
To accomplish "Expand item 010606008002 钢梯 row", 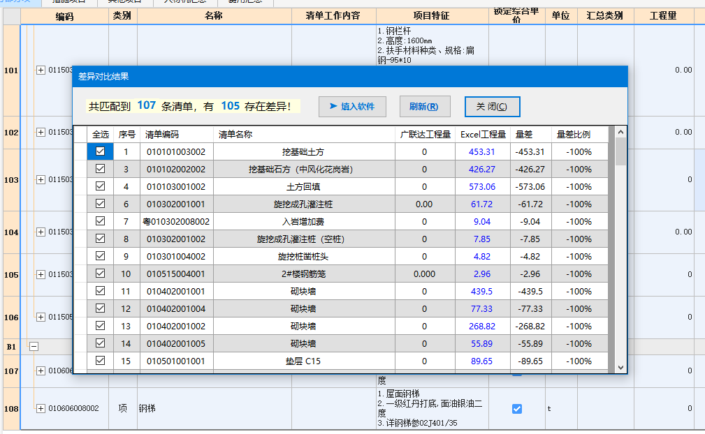I will (41, 408).
